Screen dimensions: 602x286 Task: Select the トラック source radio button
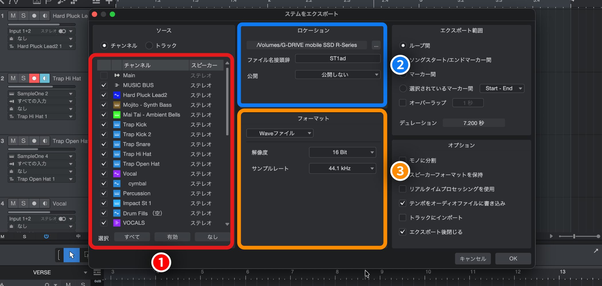pos(149,45)
